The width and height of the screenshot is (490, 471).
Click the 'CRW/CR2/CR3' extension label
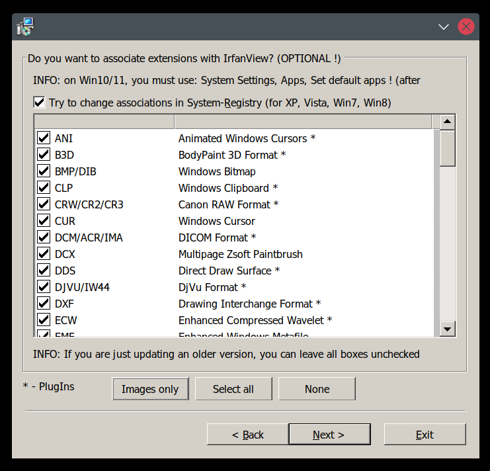[89, 204]
